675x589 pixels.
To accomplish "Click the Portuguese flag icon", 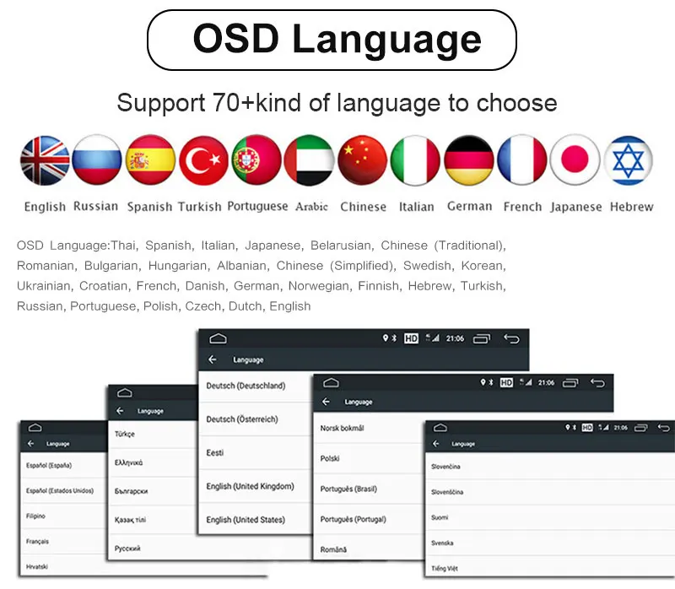I will click(x=256, y=159).
